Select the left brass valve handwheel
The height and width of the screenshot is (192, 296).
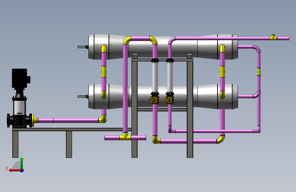click(153, 100)
